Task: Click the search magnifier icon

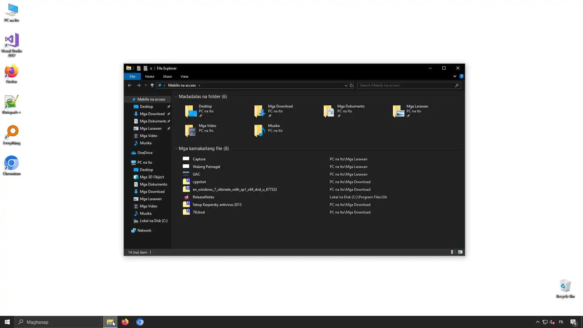Action: (x=457, y=85)
